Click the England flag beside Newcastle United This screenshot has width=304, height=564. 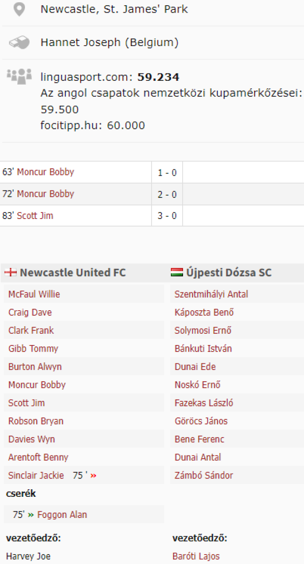11,273
